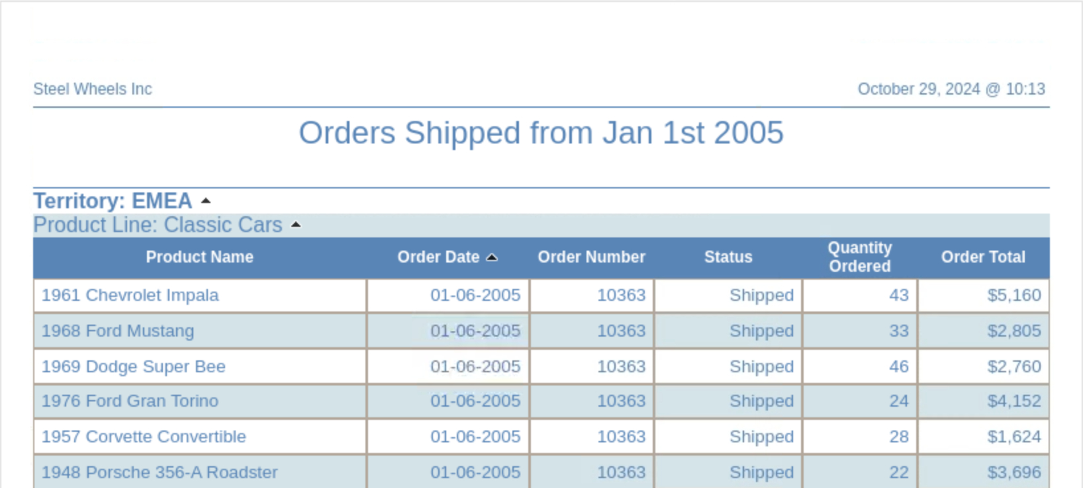Click the Product Line: Classic Cars heading

[x=158, y=225]
